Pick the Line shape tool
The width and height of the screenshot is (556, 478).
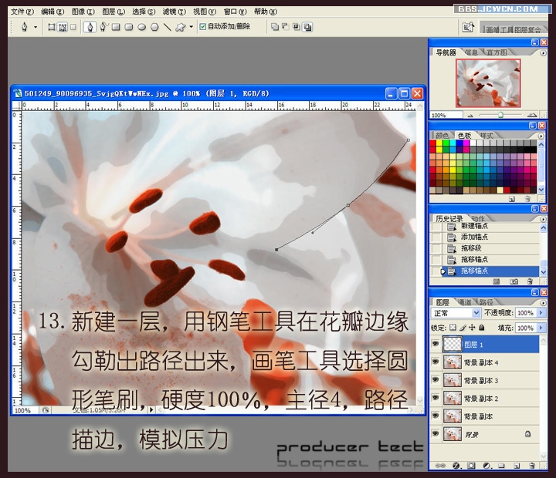pos(168,27)
